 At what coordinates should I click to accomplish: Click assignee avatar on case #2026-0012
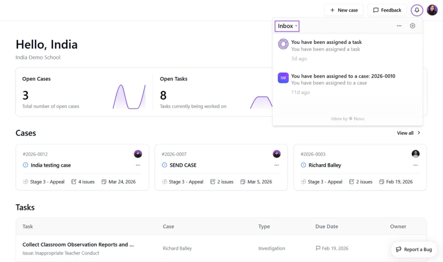[x=138, y=154]
